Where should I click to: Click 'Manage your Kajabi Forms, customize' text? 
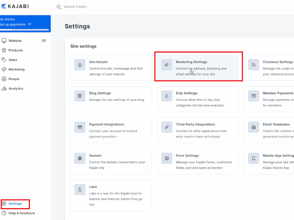[204, 162]
